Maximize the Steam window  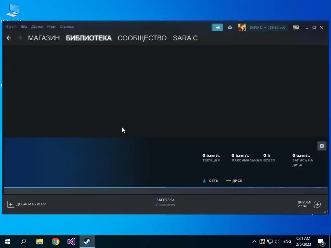(314, 27)
